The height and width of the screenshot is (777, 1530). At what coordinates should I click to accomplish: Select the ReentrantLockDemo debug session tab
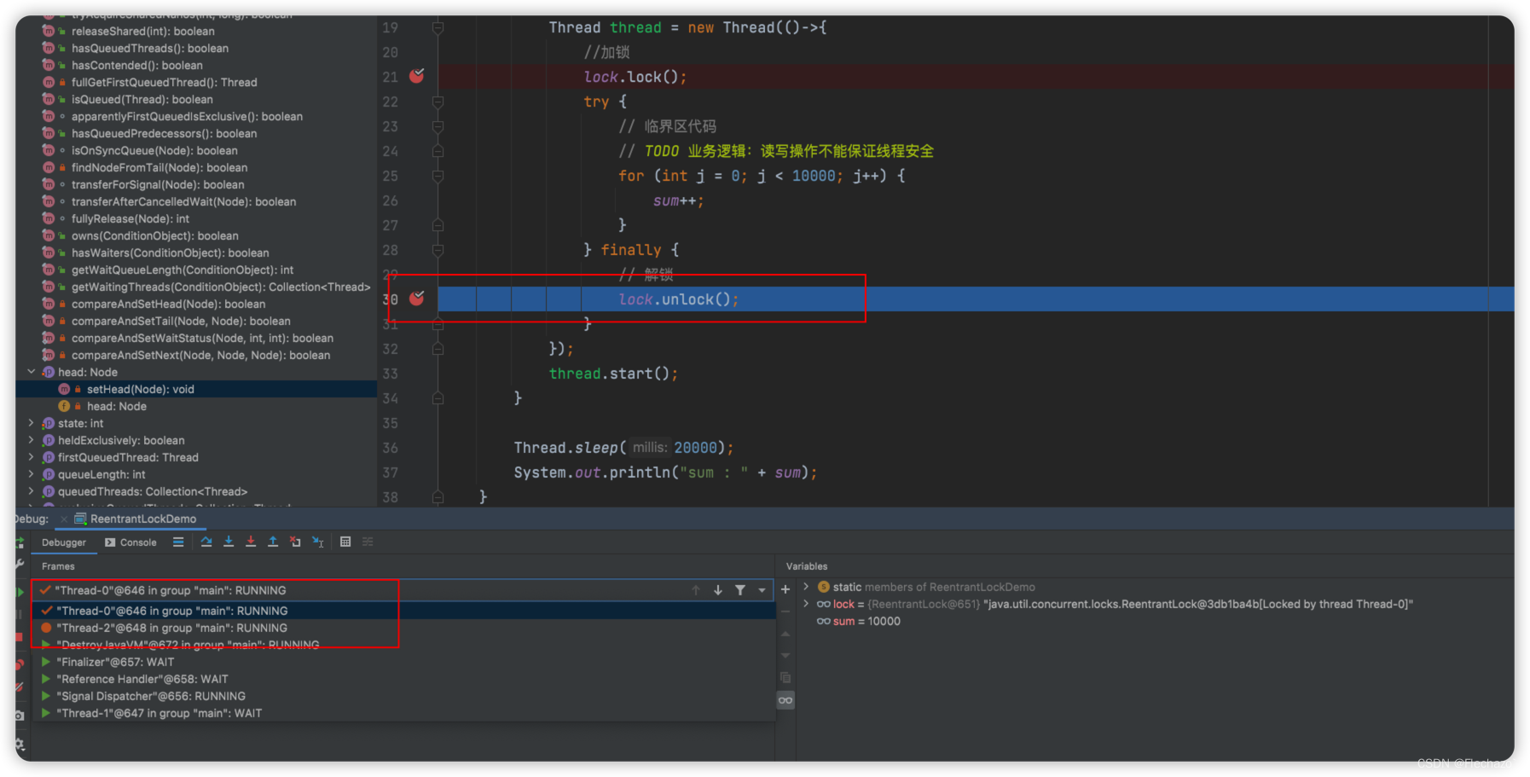(136, 519)
